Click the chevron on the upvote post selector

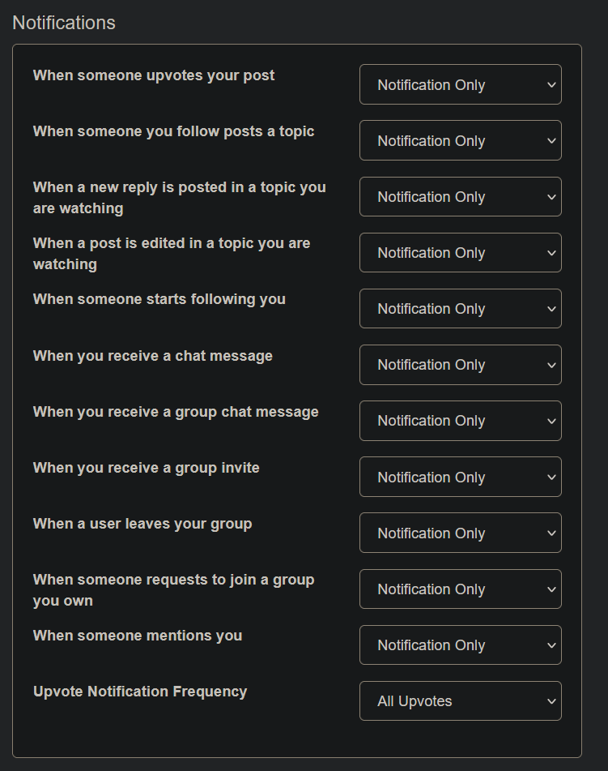pyautogui.click(x=551, y=84)
